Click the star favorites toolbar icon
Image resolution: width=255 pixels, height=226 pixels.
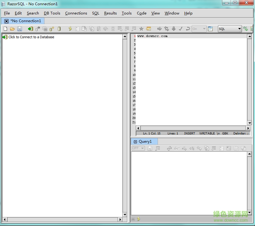tap(141, 29)
